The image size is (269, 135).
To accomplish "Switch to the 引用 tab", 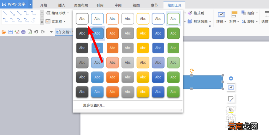I will pos(100,5).
